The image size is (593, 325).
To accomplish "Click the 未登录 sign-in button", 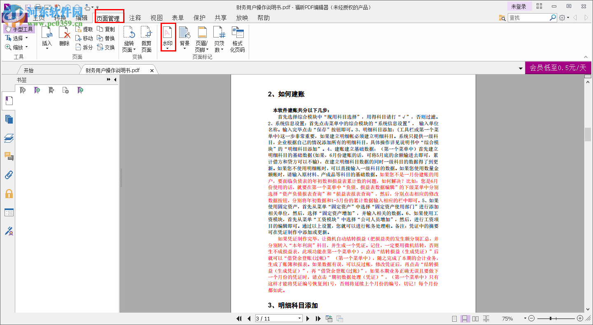I will click(x=519, y=7).
